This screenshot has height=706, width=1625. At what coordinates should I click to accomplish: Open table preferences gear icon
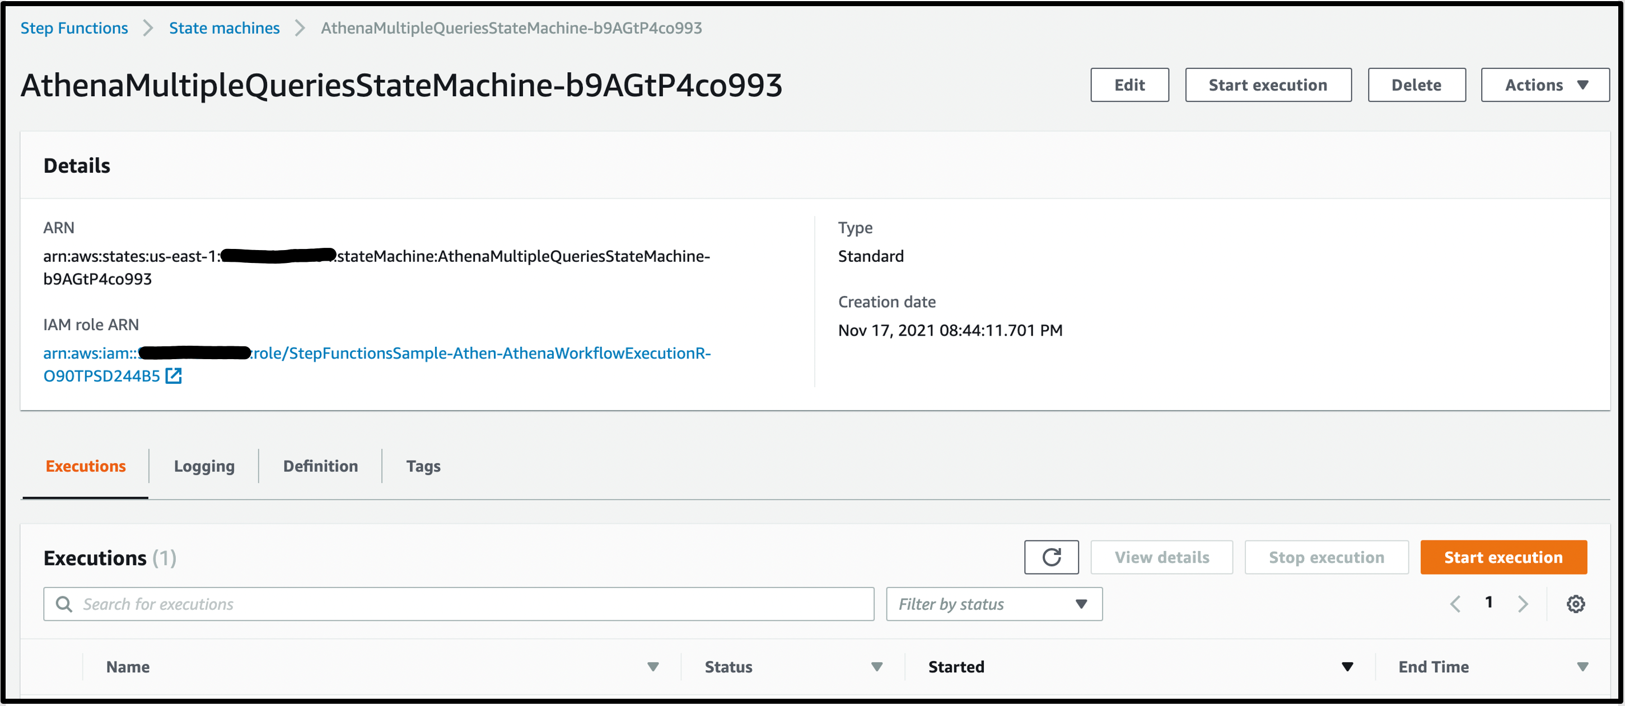(x=1575, y=604)
